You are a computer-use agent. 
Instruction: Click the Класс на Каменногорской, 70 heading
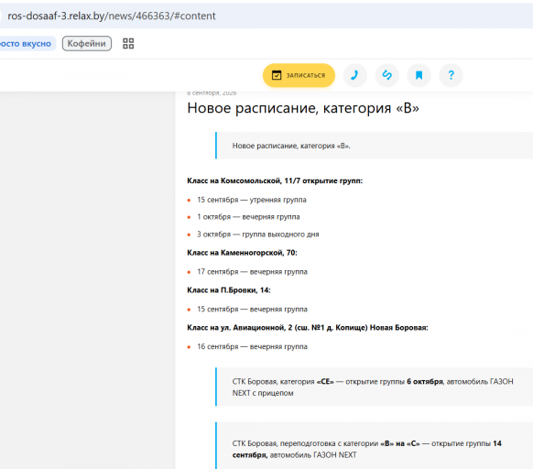coord(242,253)
